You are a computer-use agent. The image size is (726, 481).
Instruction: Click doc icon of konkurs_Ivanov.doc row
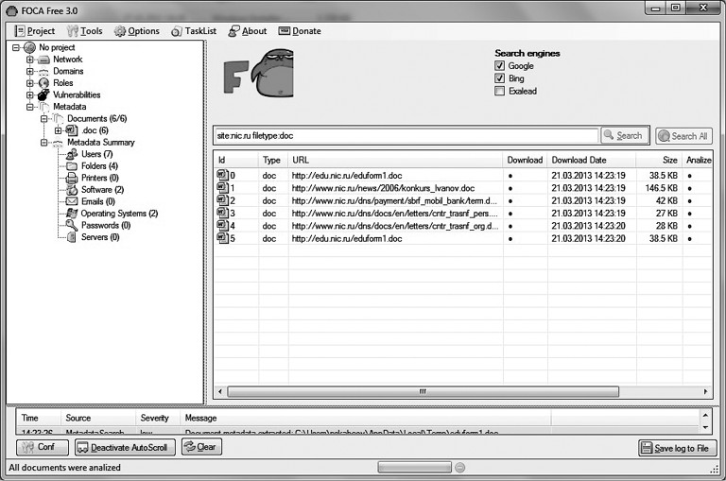[223, 188]
